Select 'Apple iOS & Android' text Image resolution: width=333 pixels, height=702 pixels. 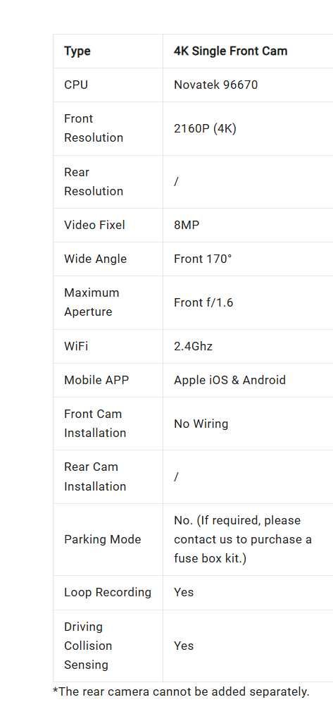(x=230, y=380)
